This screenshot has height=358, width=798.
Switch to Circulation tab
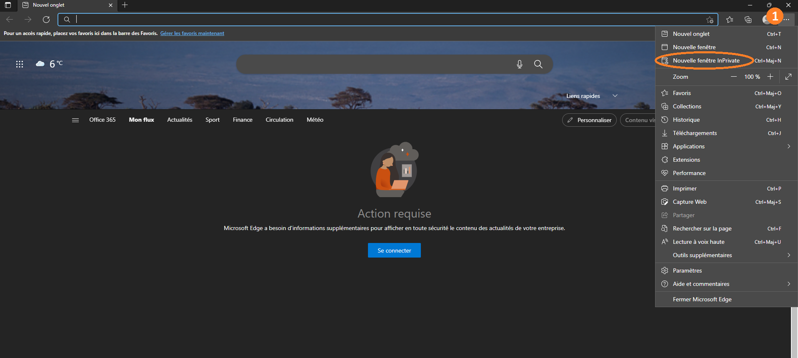280,120
